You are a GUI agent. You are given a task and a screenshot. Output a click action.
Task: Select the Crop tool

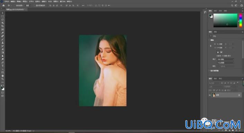tap(2, 26)
